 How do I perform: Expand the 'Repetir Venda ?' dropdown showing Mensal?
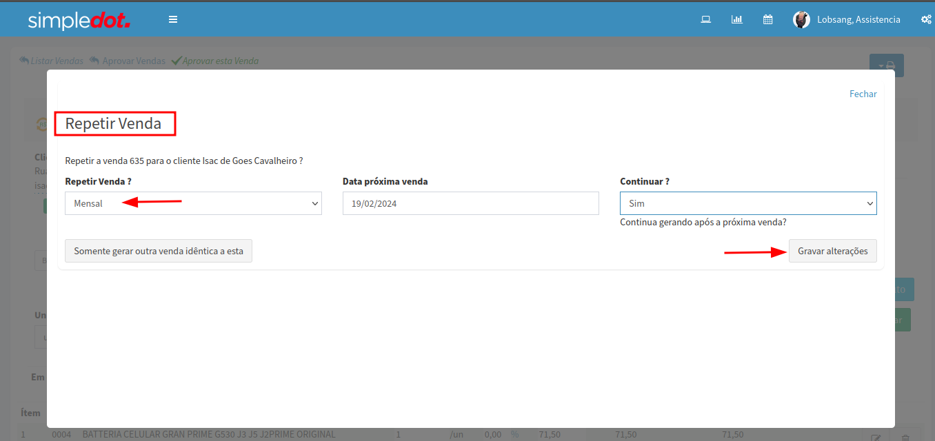click(x=193, y=203)
